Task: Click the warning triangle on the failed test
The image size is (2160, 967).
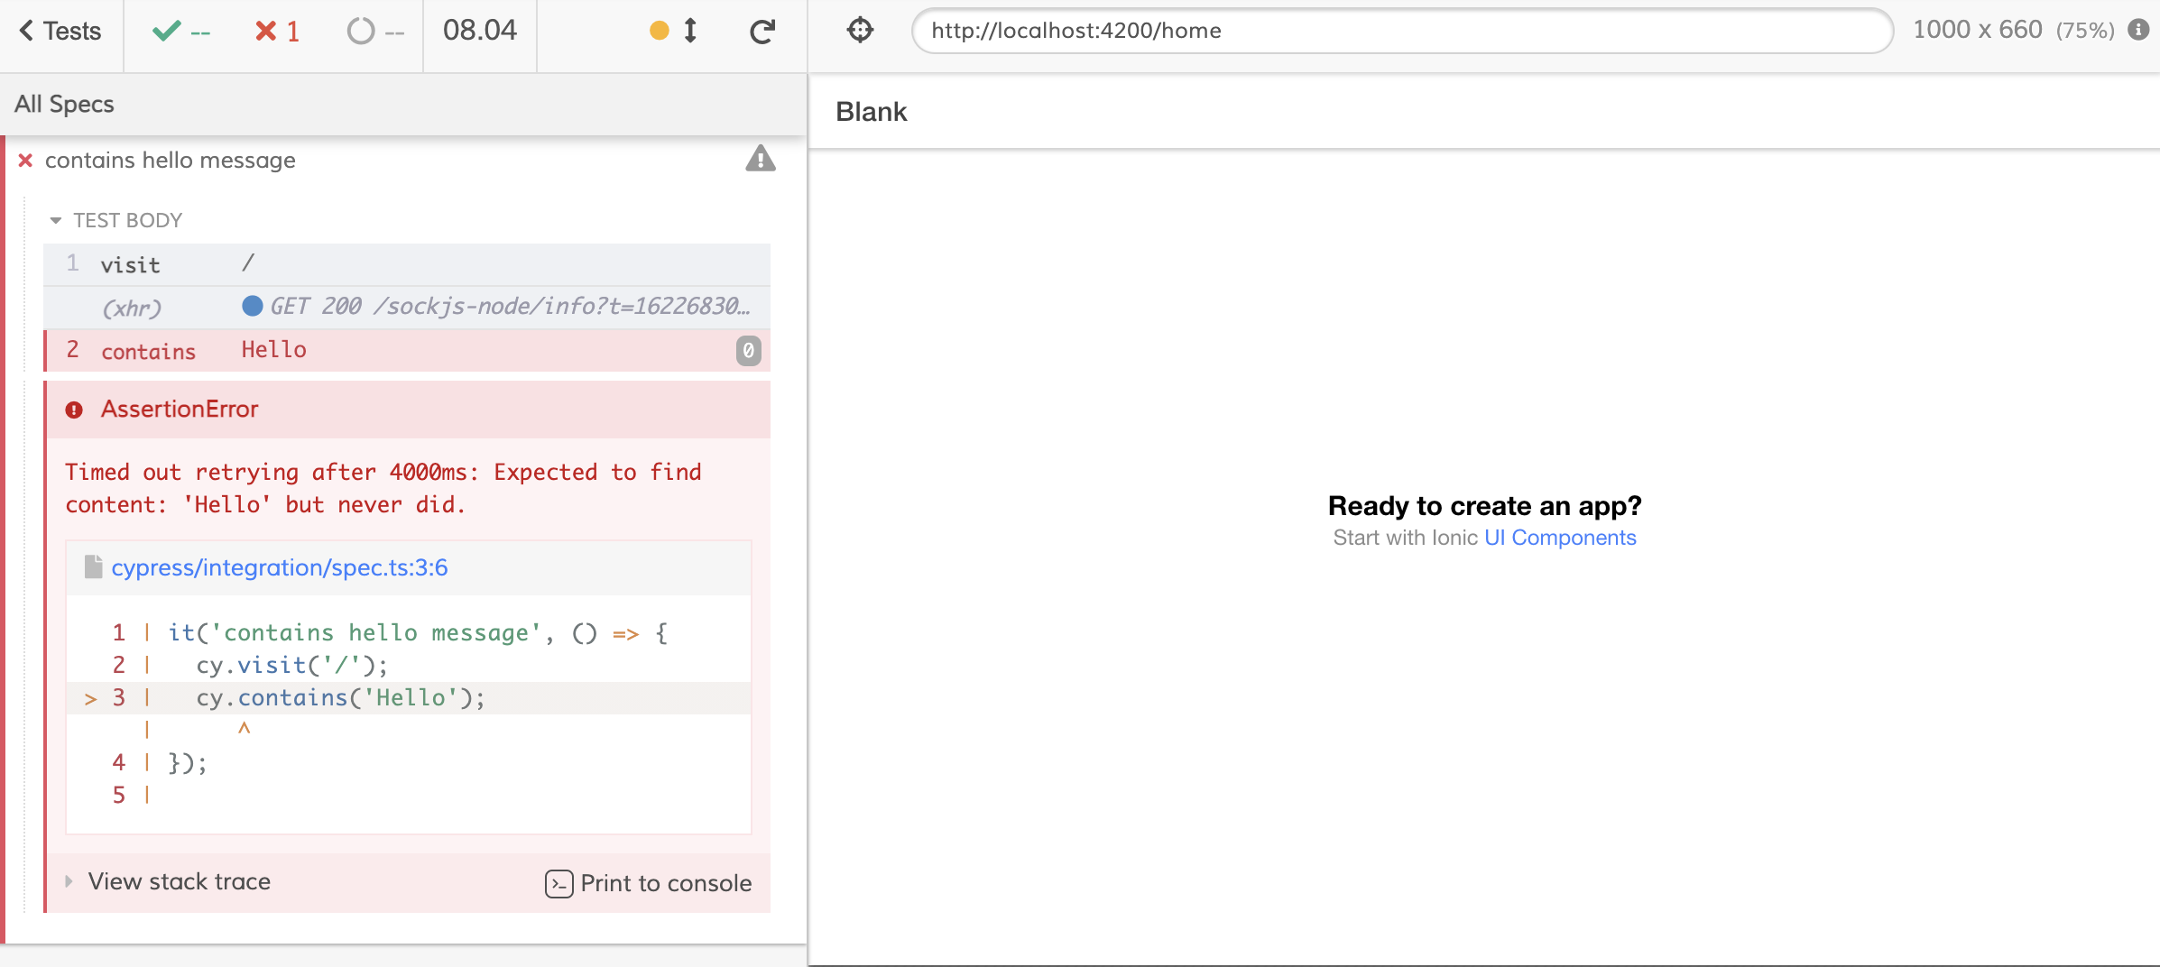Action: pyautogui.click(x=761, y=159)
